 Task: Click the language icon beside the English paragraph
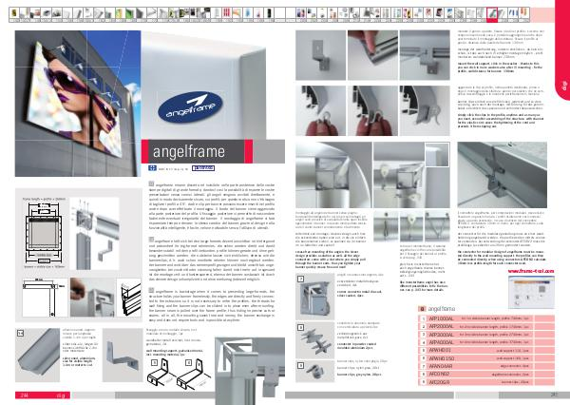click(x=151, y=290)
